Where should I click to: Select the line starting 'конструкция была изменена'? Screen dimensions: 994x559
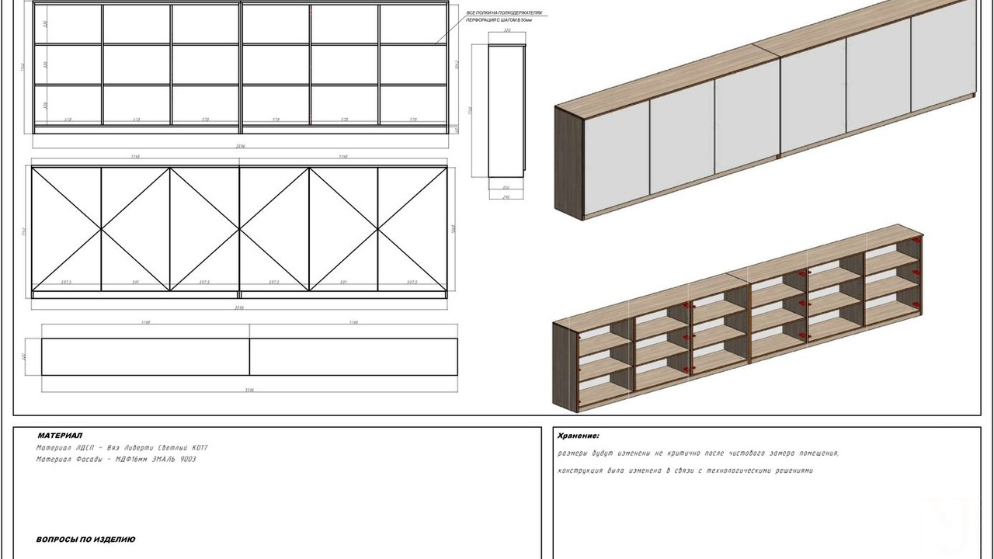coord(685,470)
